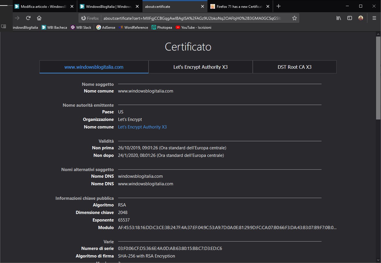This screenshot has width=381, height=263.
Task: Minimize the Firefox window
Action: 347,6
